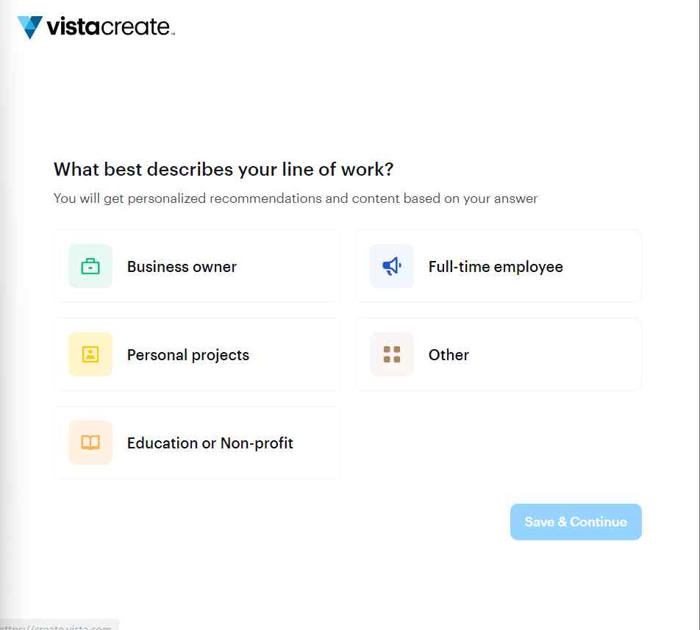
Task: Click the Save & Continue button
Action: click(576, 522)
